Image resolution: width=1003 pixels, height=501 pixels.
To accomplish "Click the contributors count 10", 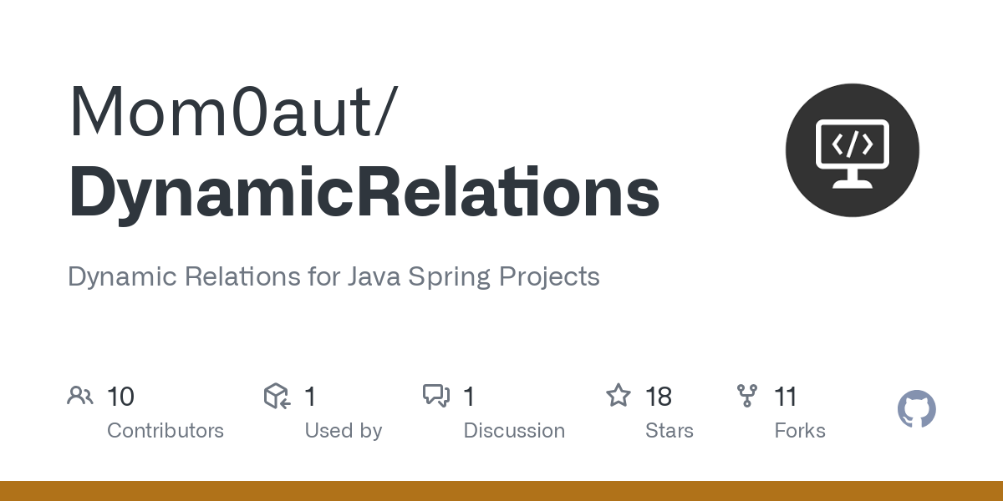I will click(x=121, y=397).
